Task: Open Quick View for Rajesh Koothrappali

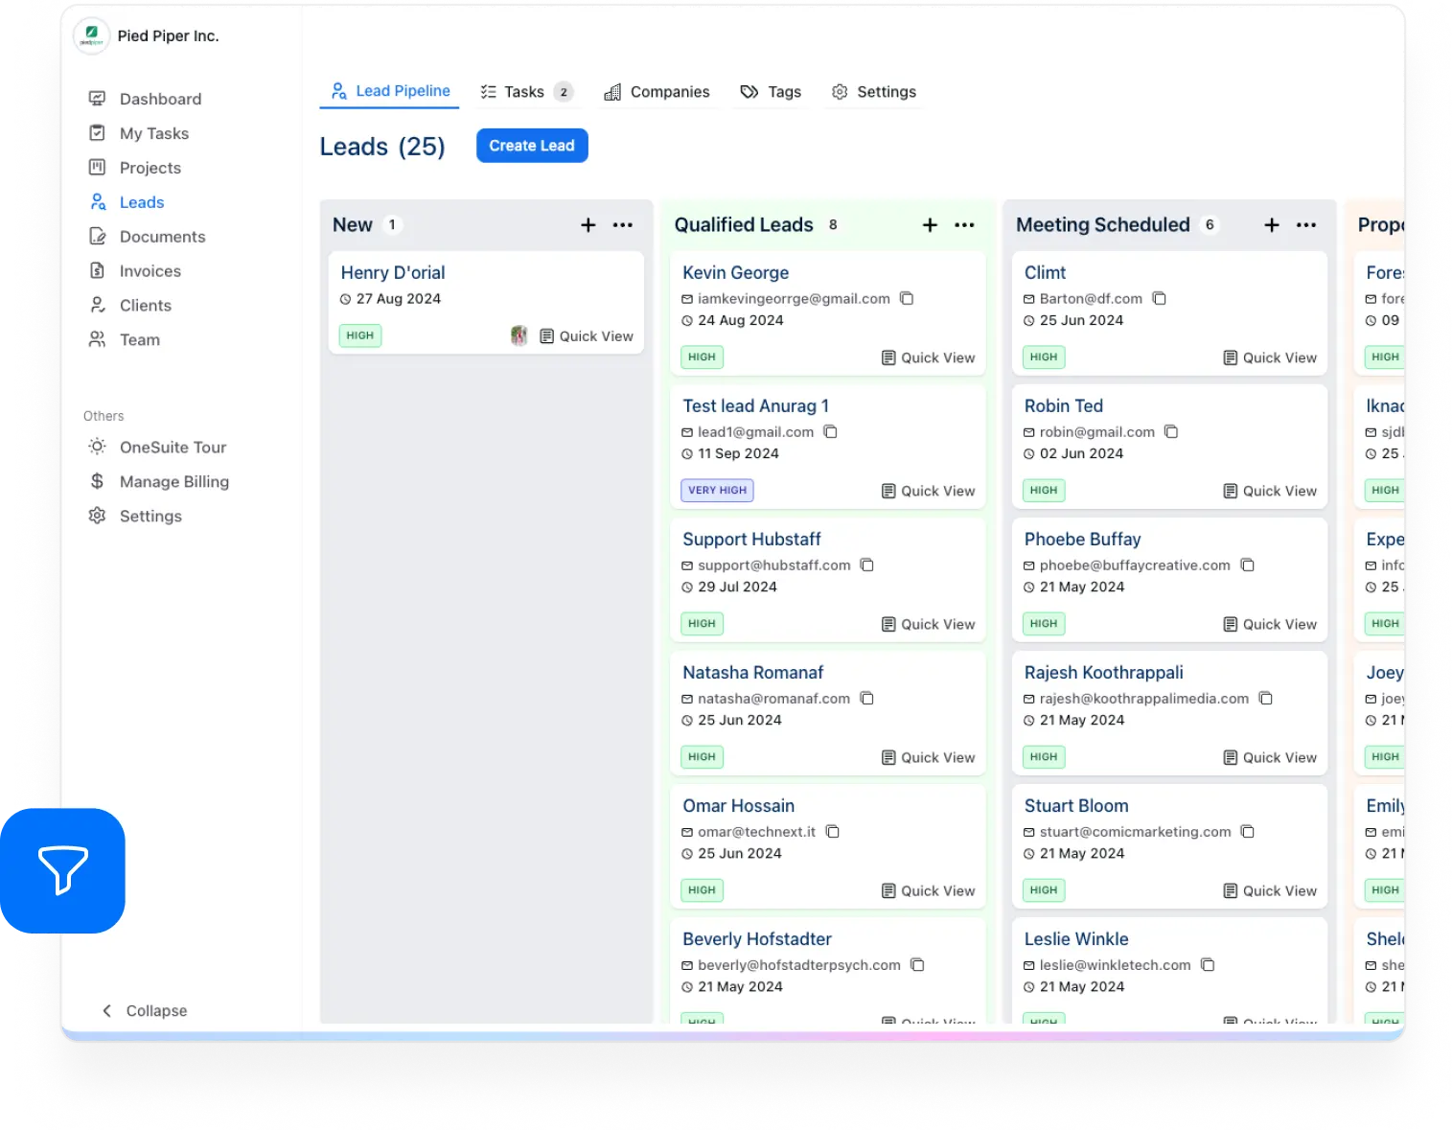Action: 1270,757
